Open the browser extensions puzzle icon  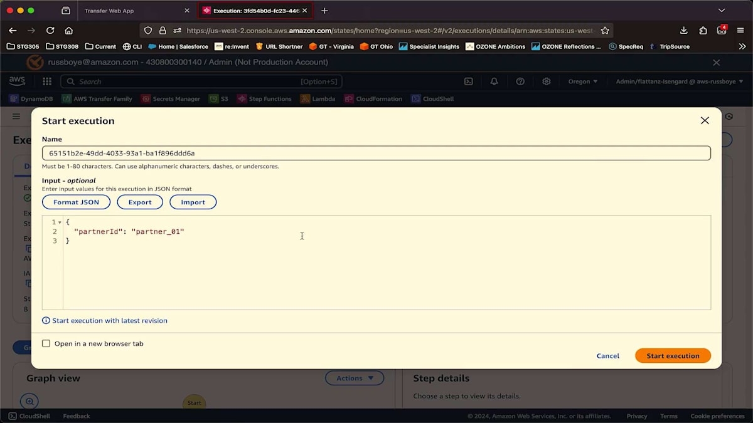click(703, 30)
